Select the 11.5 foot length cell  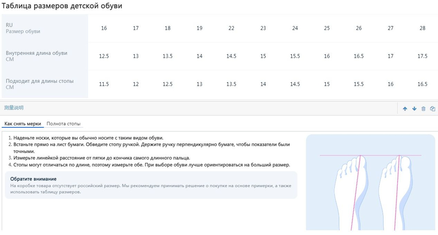(104, 84)
